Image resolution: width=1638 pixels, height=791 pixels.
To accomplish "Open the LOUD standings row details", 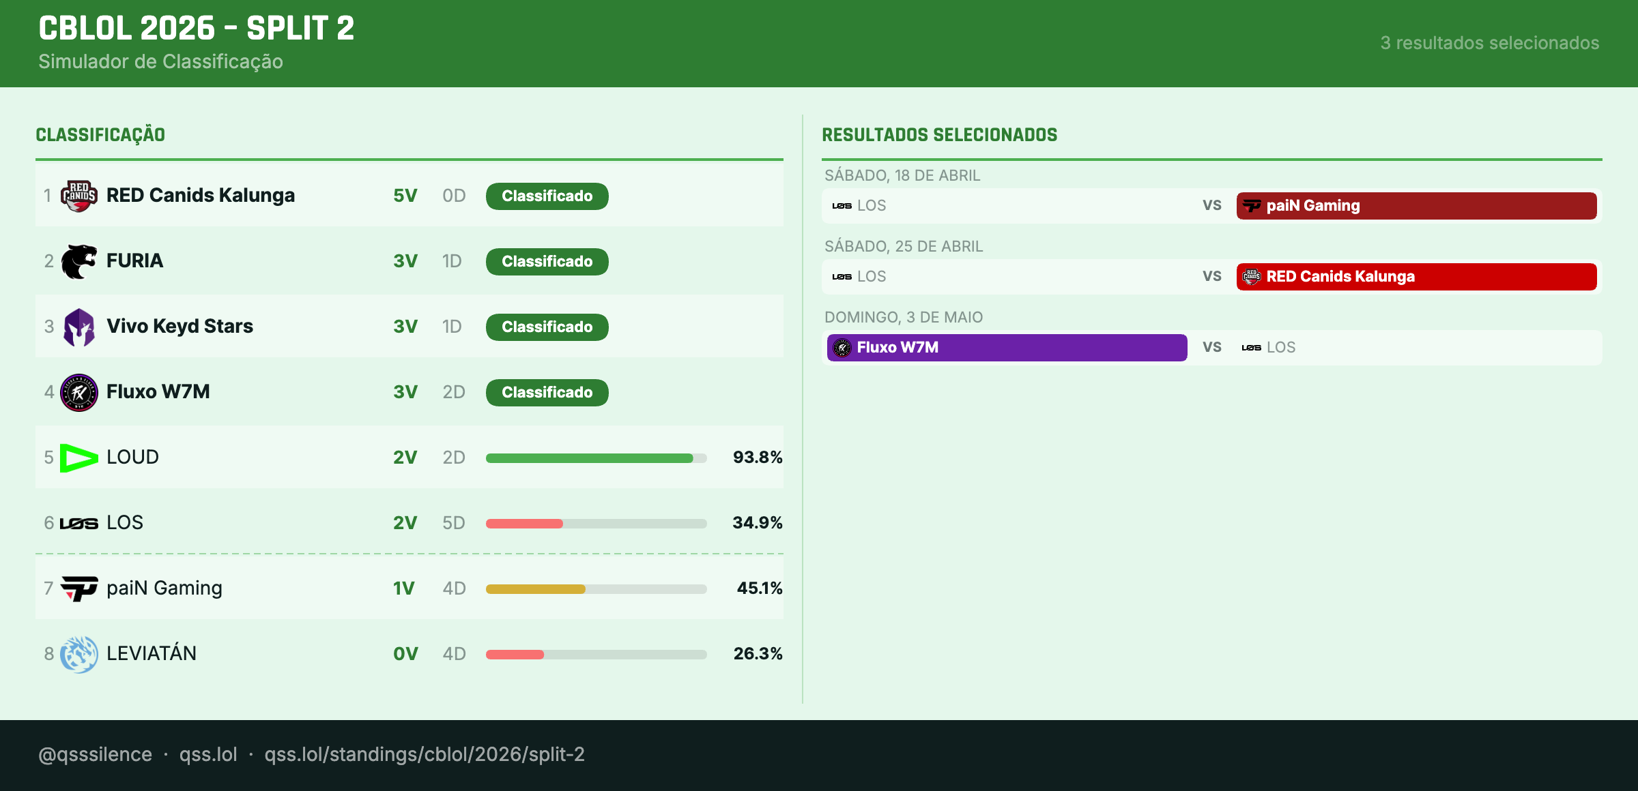I will [409, 458].
